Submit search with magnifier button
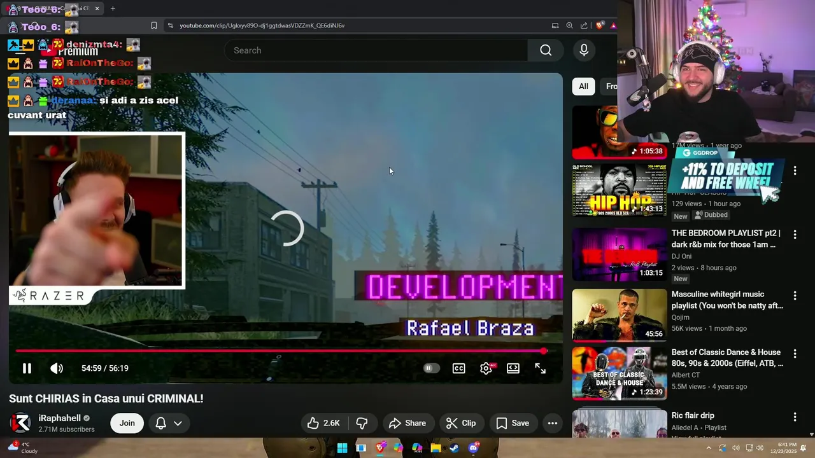 coord(546,50)
